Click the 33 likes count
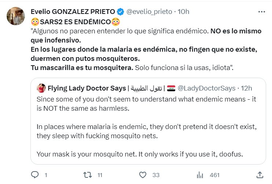272x184 pixels. [156, 175]
